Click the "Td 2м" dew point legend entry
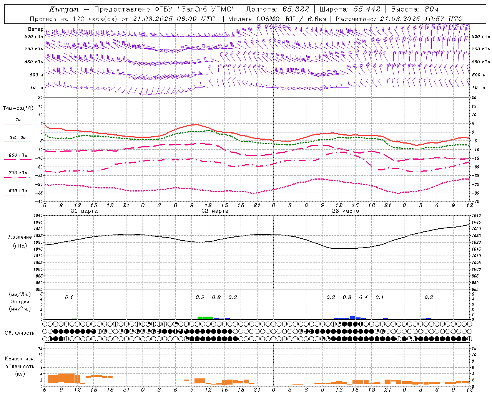Viewport: 492px width, 393px height. (18, 137)
